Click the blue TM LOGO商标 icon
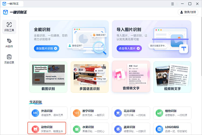 click(x=159, y=129)
